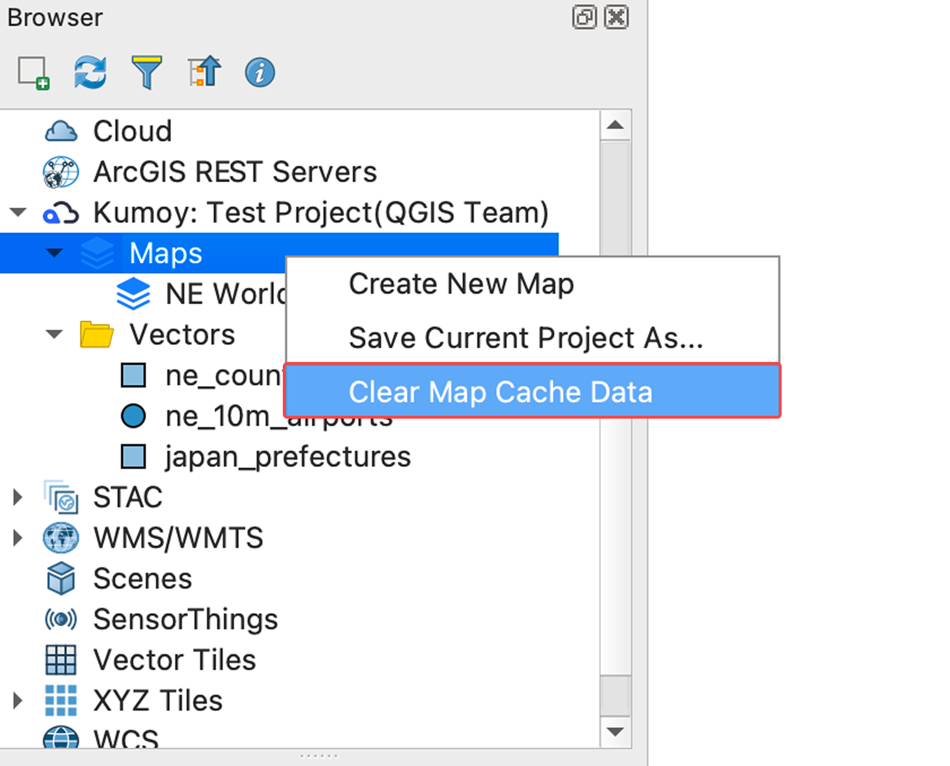The width and height of the screenshot is (950, 766).
Task: Select the ArcGIS REST Servers globe icon
Action: 60,172
